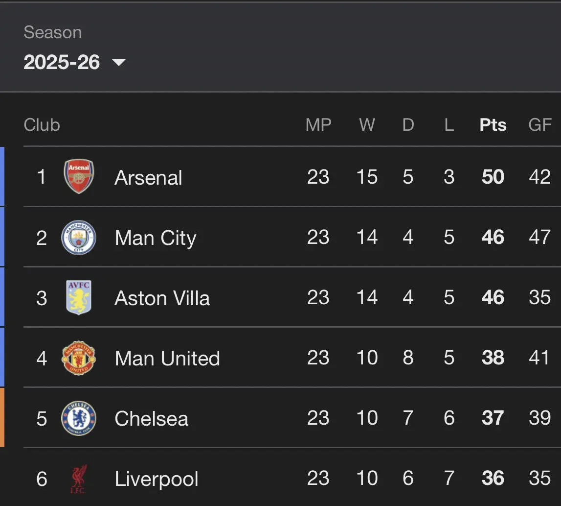Select the Chelsea team name
Viewport: 561px width, 506px height.
[x=151, y=419]
